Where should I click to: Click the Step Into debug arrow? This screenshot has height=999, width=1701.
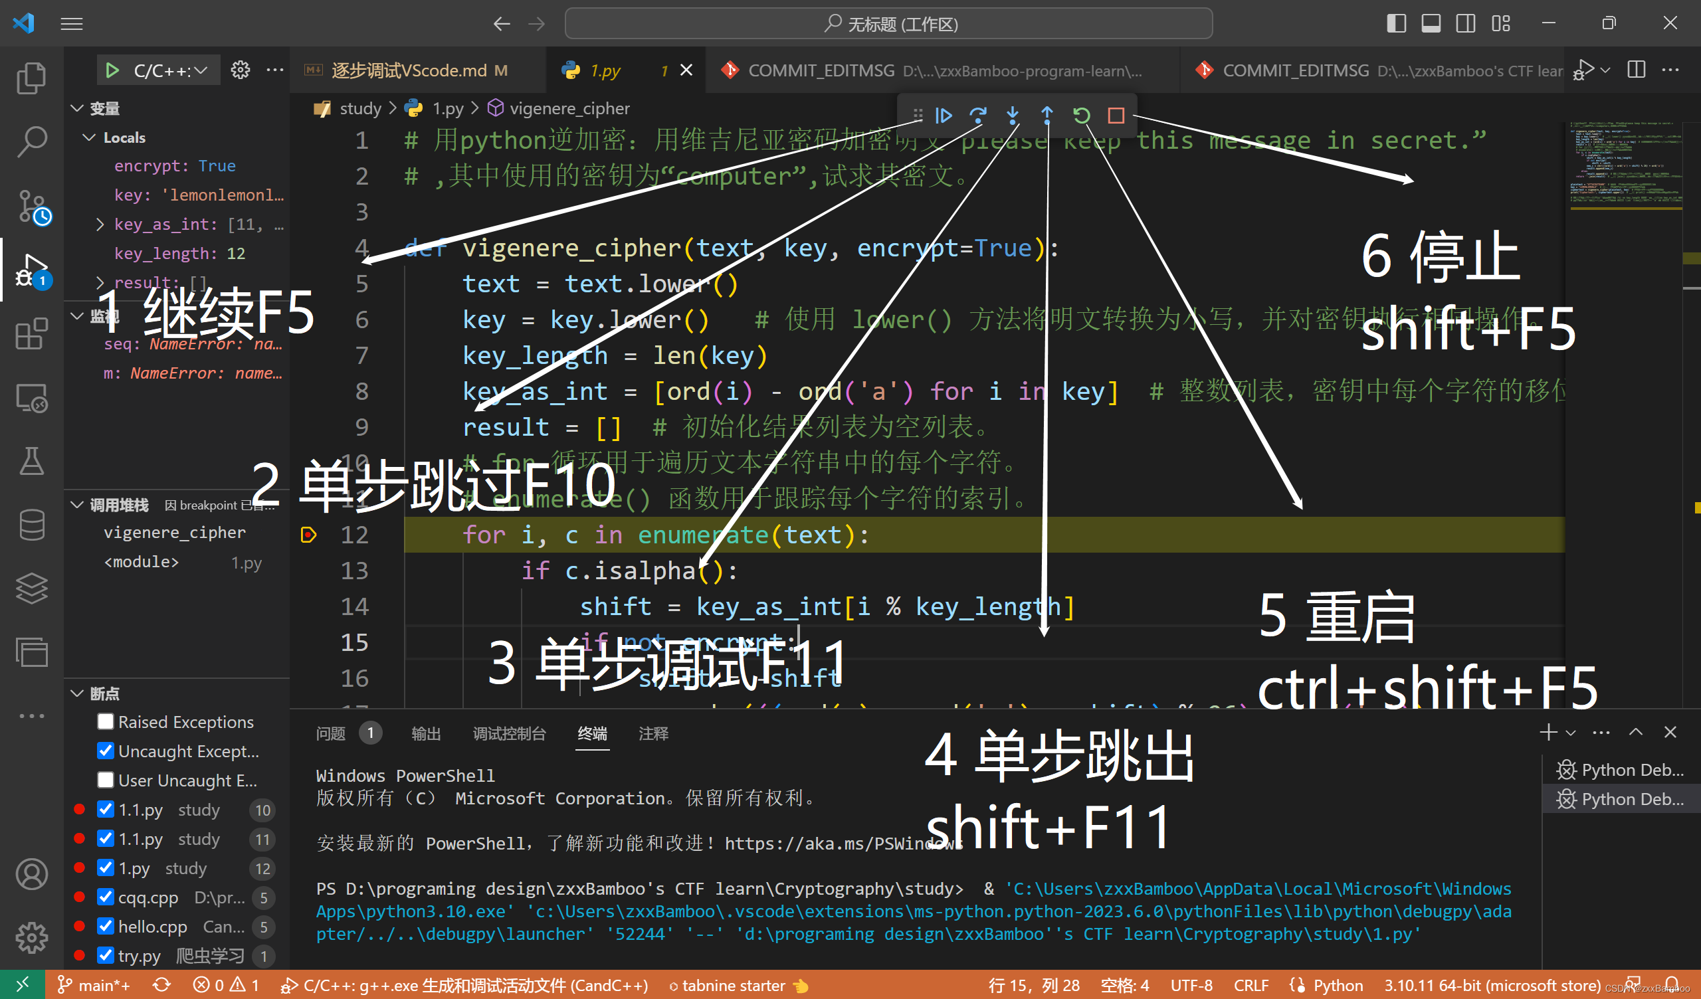click(1012, 116)
